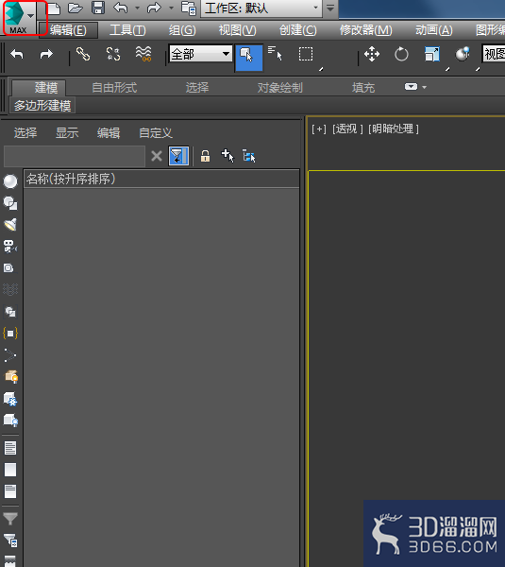The image size is (505, 567).
Task: Open Select by Name dialog icon
Action: click(x=275, y=54)
